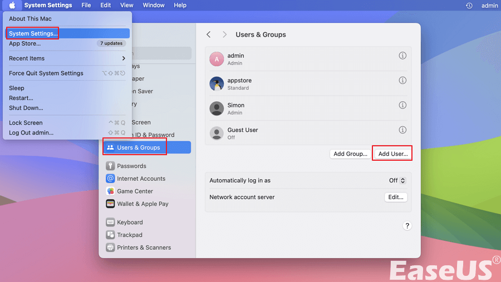Select the Guest User avatar
Viewport: 501px width, 282px height.
pos(217,133)
